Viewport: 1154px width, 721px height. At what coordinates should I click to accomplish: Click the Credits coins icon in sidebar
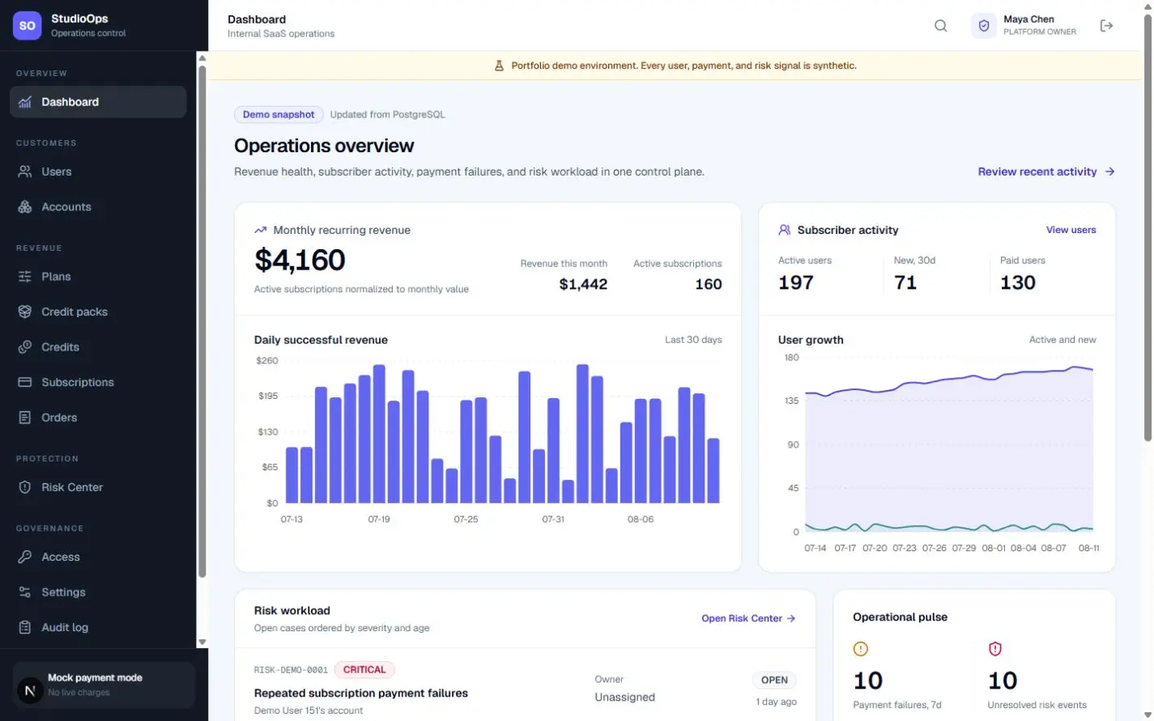pos(25,347)
